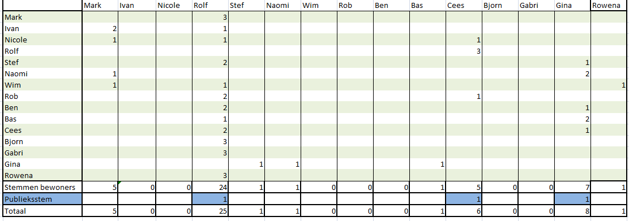Select the Stemmen bewoners row label
This screenshot has height=221, width=629.
tap(42, 187)
